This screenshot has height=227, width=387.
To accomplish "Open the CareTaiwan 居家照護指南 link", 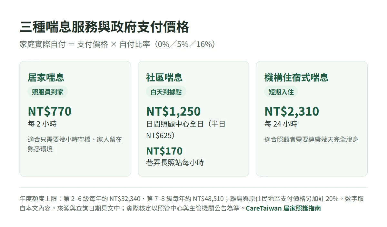I will (x=283, y=208).
